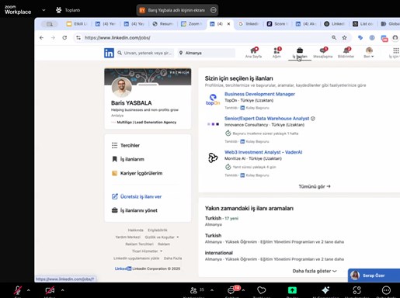
Task: Open Senior/Expert Data Warehouse Analyst job
Action: click(267, 118)
